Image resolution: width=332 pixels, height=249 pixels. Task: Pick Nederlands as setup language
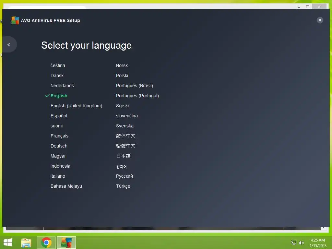[x=62, y=86]
